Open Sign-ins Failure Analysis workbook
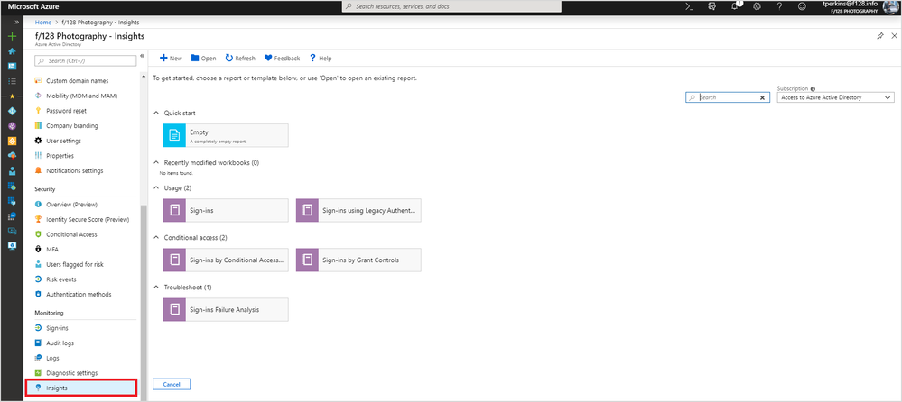902x402 pixels. [x=226, y=309]
